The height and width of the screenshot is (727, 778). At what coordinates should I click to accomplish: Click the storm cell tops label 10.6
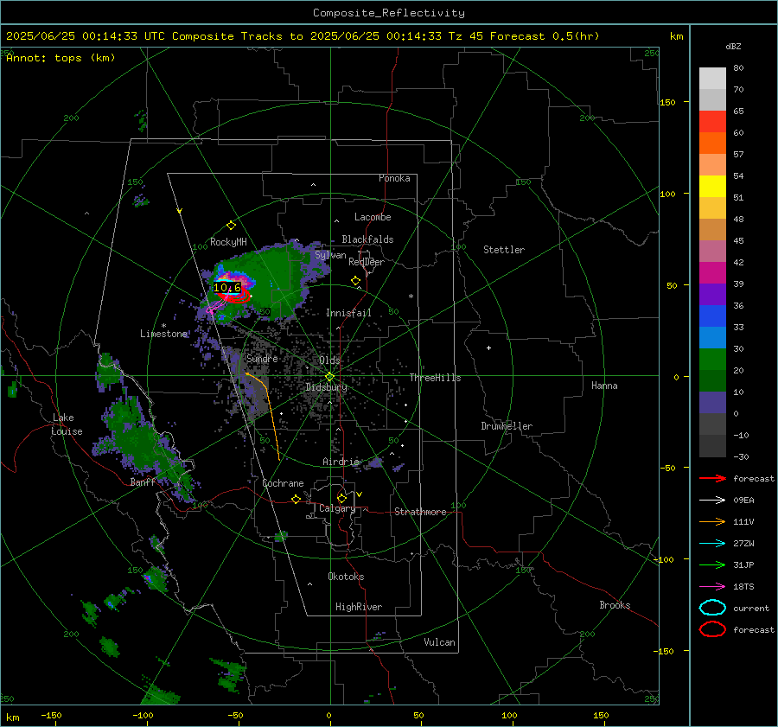227,288
